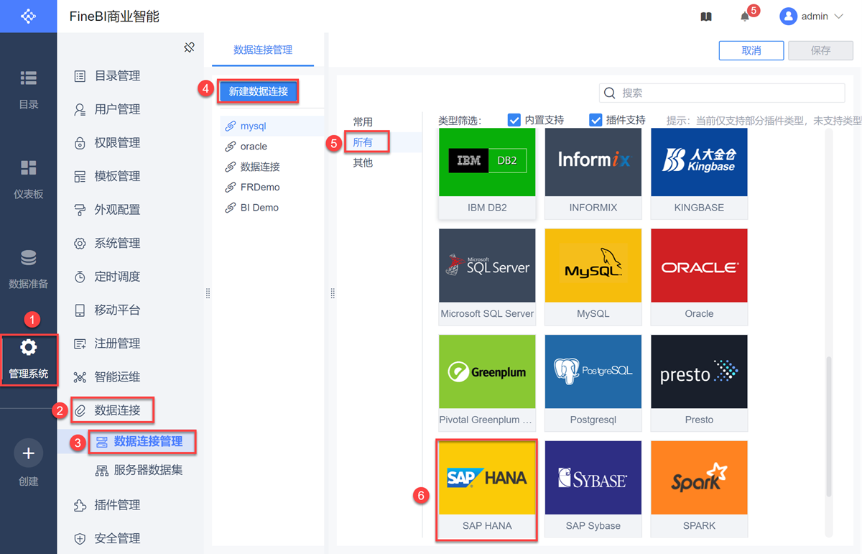The width and height of the screenshot is (862, 554).
Task: Open 用户管理 menu item
Action: tap(108, 109)
